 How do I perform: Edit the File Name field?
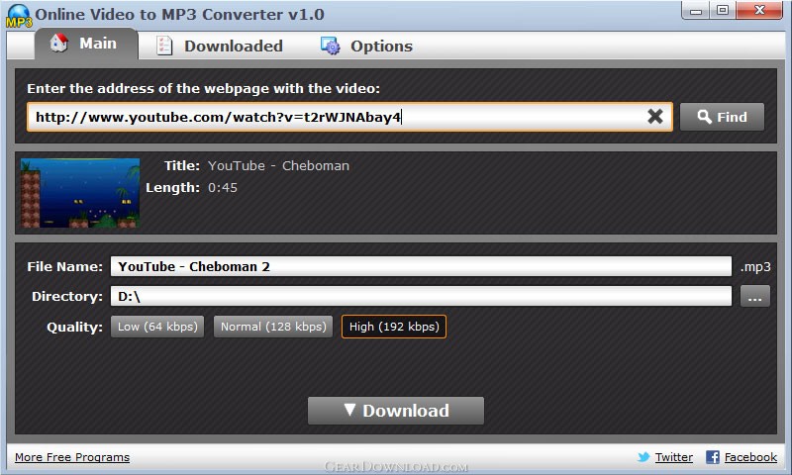pos(421,266)
